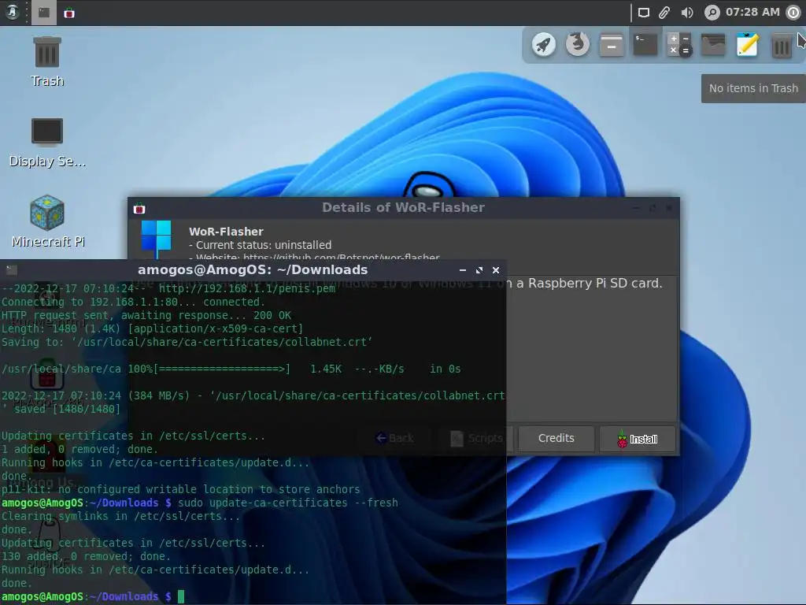The image size is (806, 605).
Task: Click the Details of WoR-Flasher title bar
Action: (404, 207)
